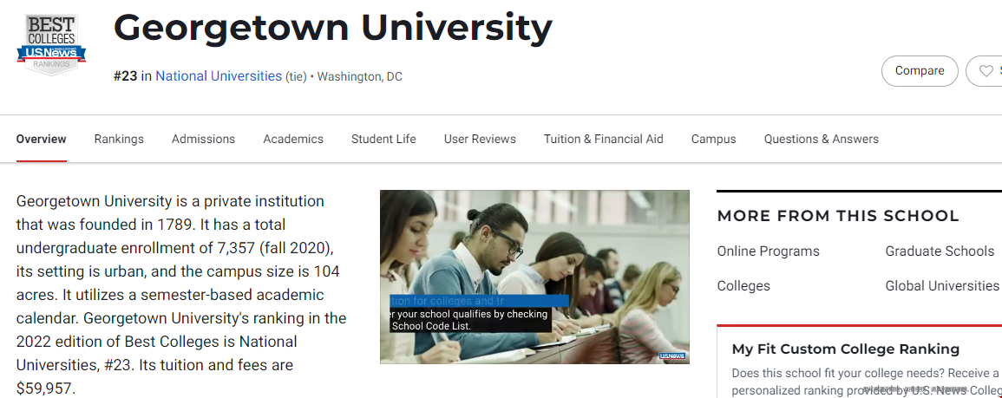1002x398 pixels.
Task: Open the Student Life tab
Action: pos(383,139)
